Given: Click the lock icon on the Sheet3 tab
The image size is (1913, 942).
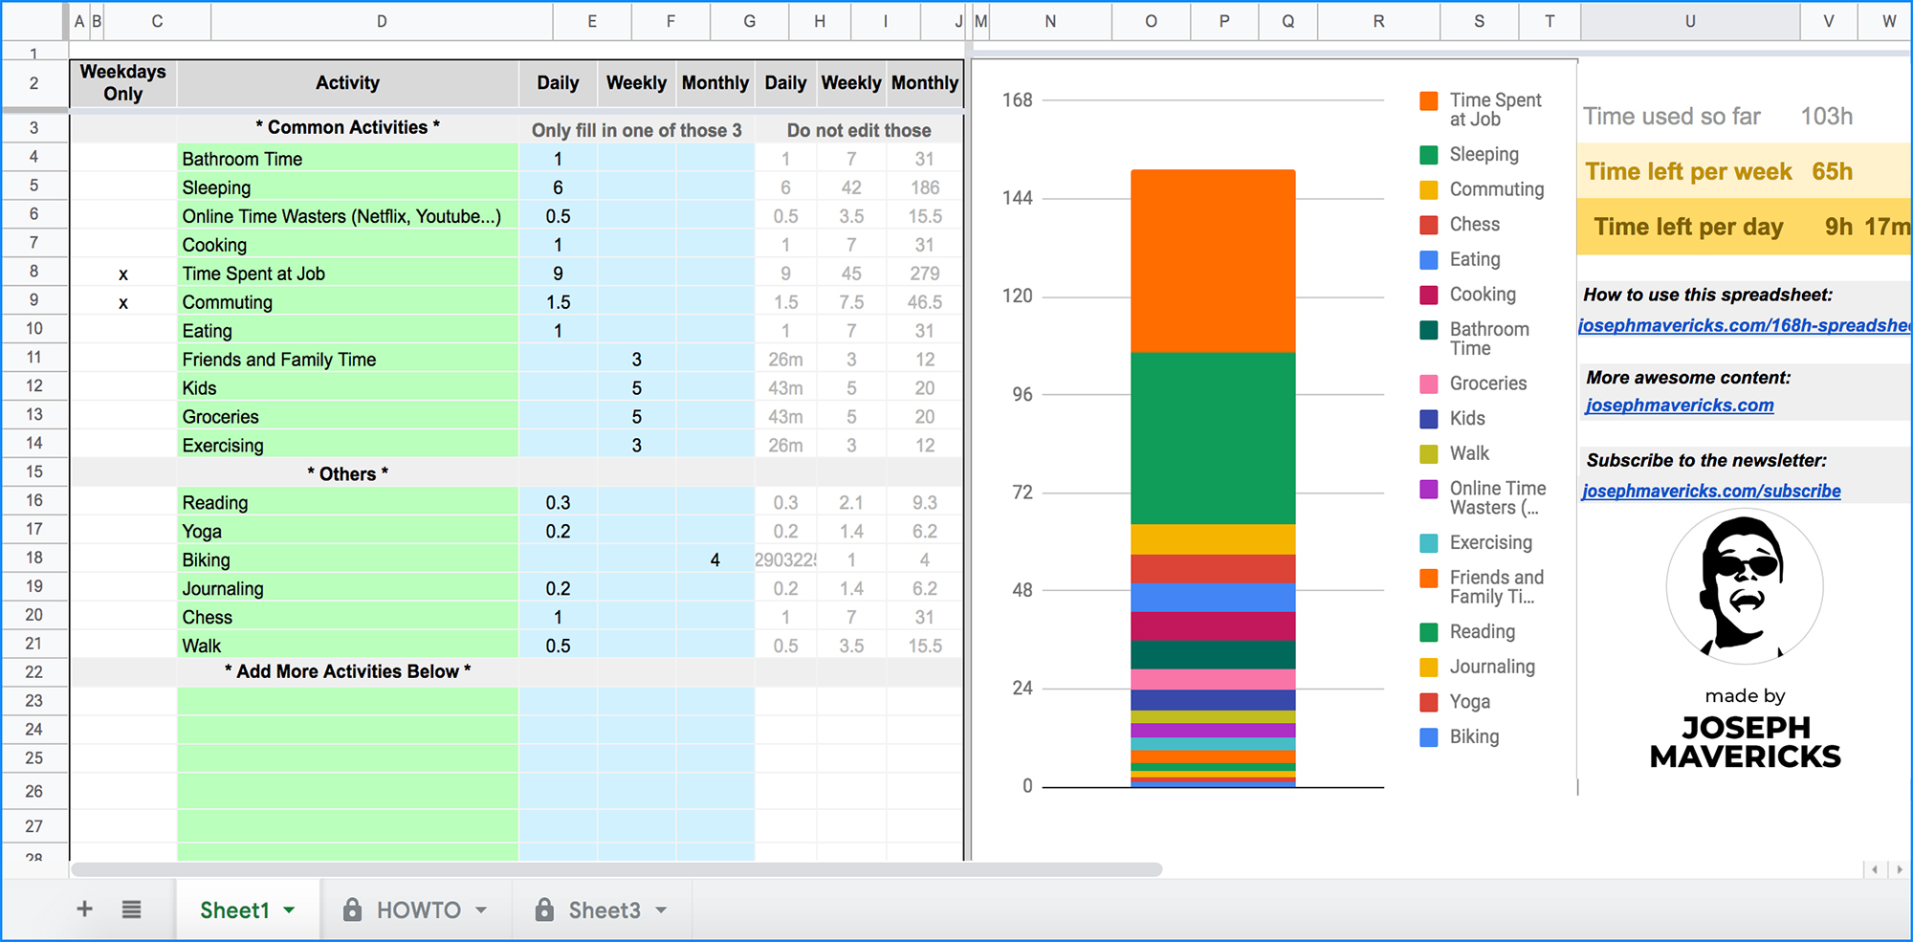Looking at the screenshot, I should pos(543,909).
